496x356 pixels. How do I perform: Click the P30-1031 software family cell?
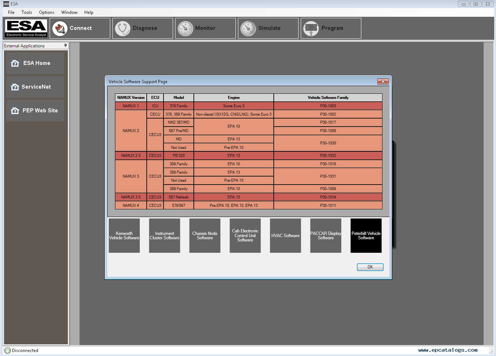[x=328, y=176]
